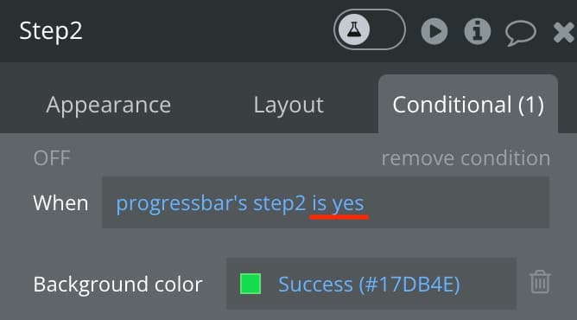Screen dimensions: 577x320
Task: Click the Background color label
Action: [117, 285]
